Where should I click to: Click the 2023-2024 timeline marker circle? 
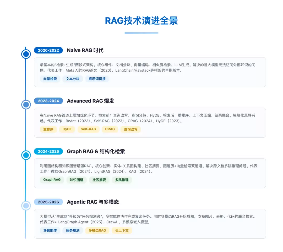coord(26,105)
